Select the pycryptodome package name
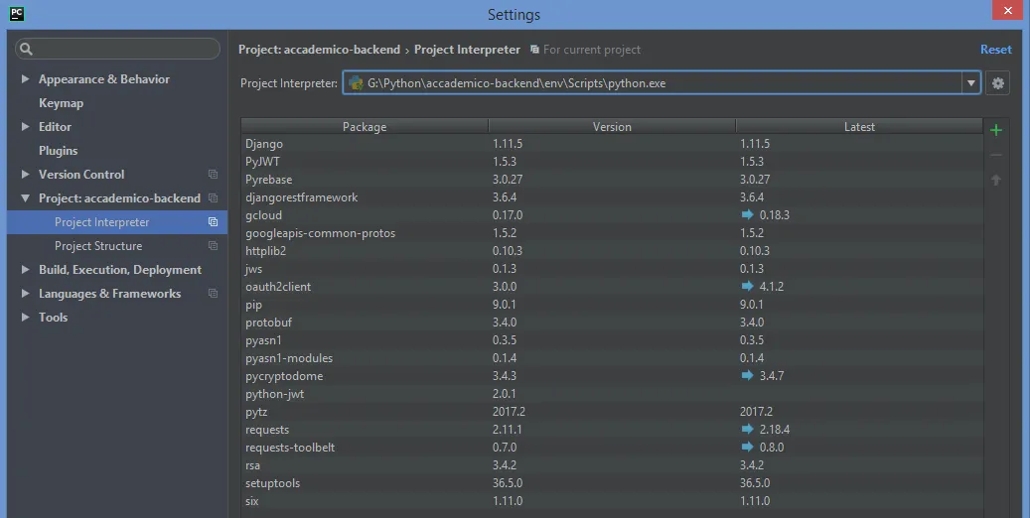Image resolution: width=1030 pixels, height=518 pixels. tap(284, 376)
